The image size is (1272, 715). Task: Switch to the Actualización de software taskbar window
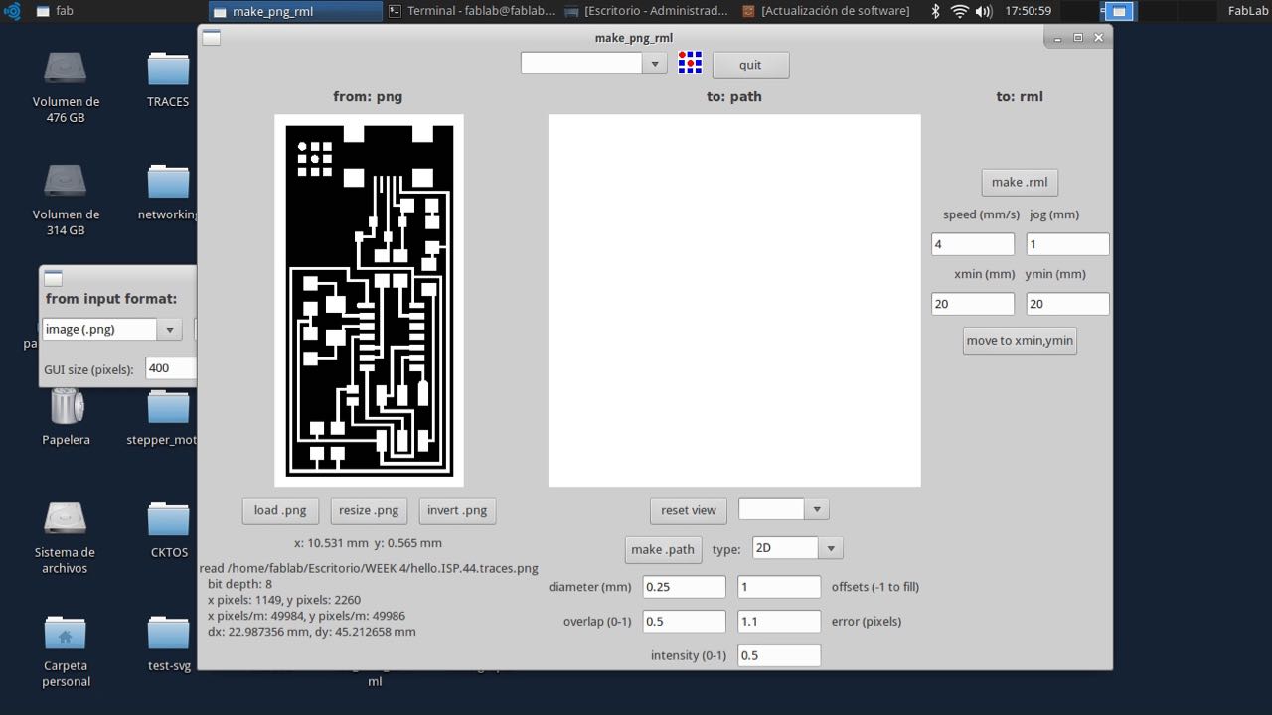pos(826,11)
